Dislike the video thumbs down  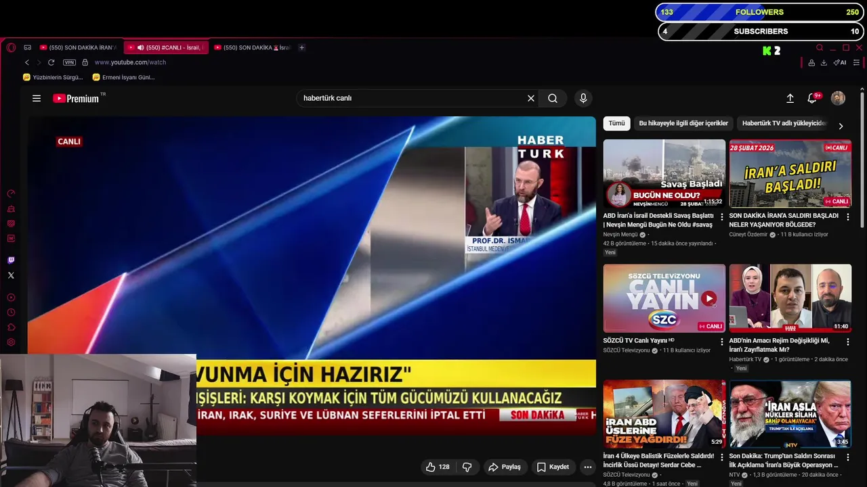click(467, 467)
